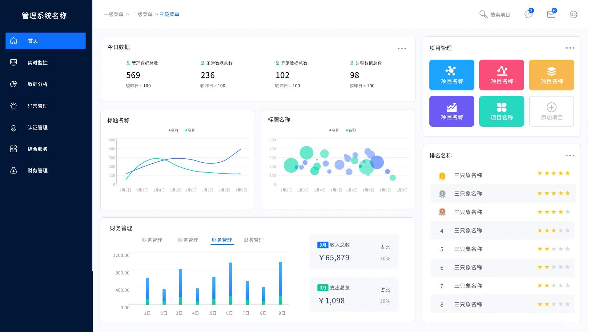Open the blue network project tile
Screen dimensions: 591x332
[452, 75]
